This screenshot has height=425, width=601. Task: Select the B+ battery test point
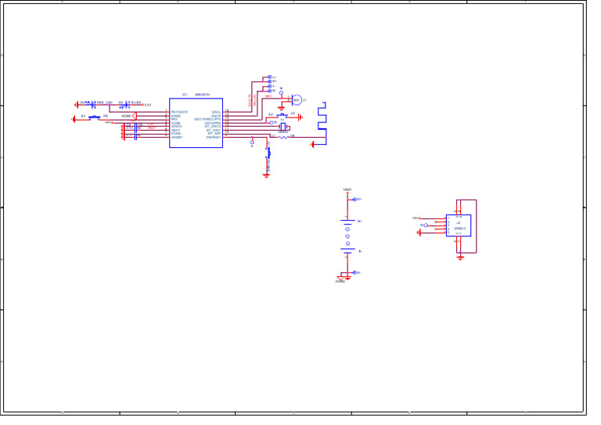[354, 200]
